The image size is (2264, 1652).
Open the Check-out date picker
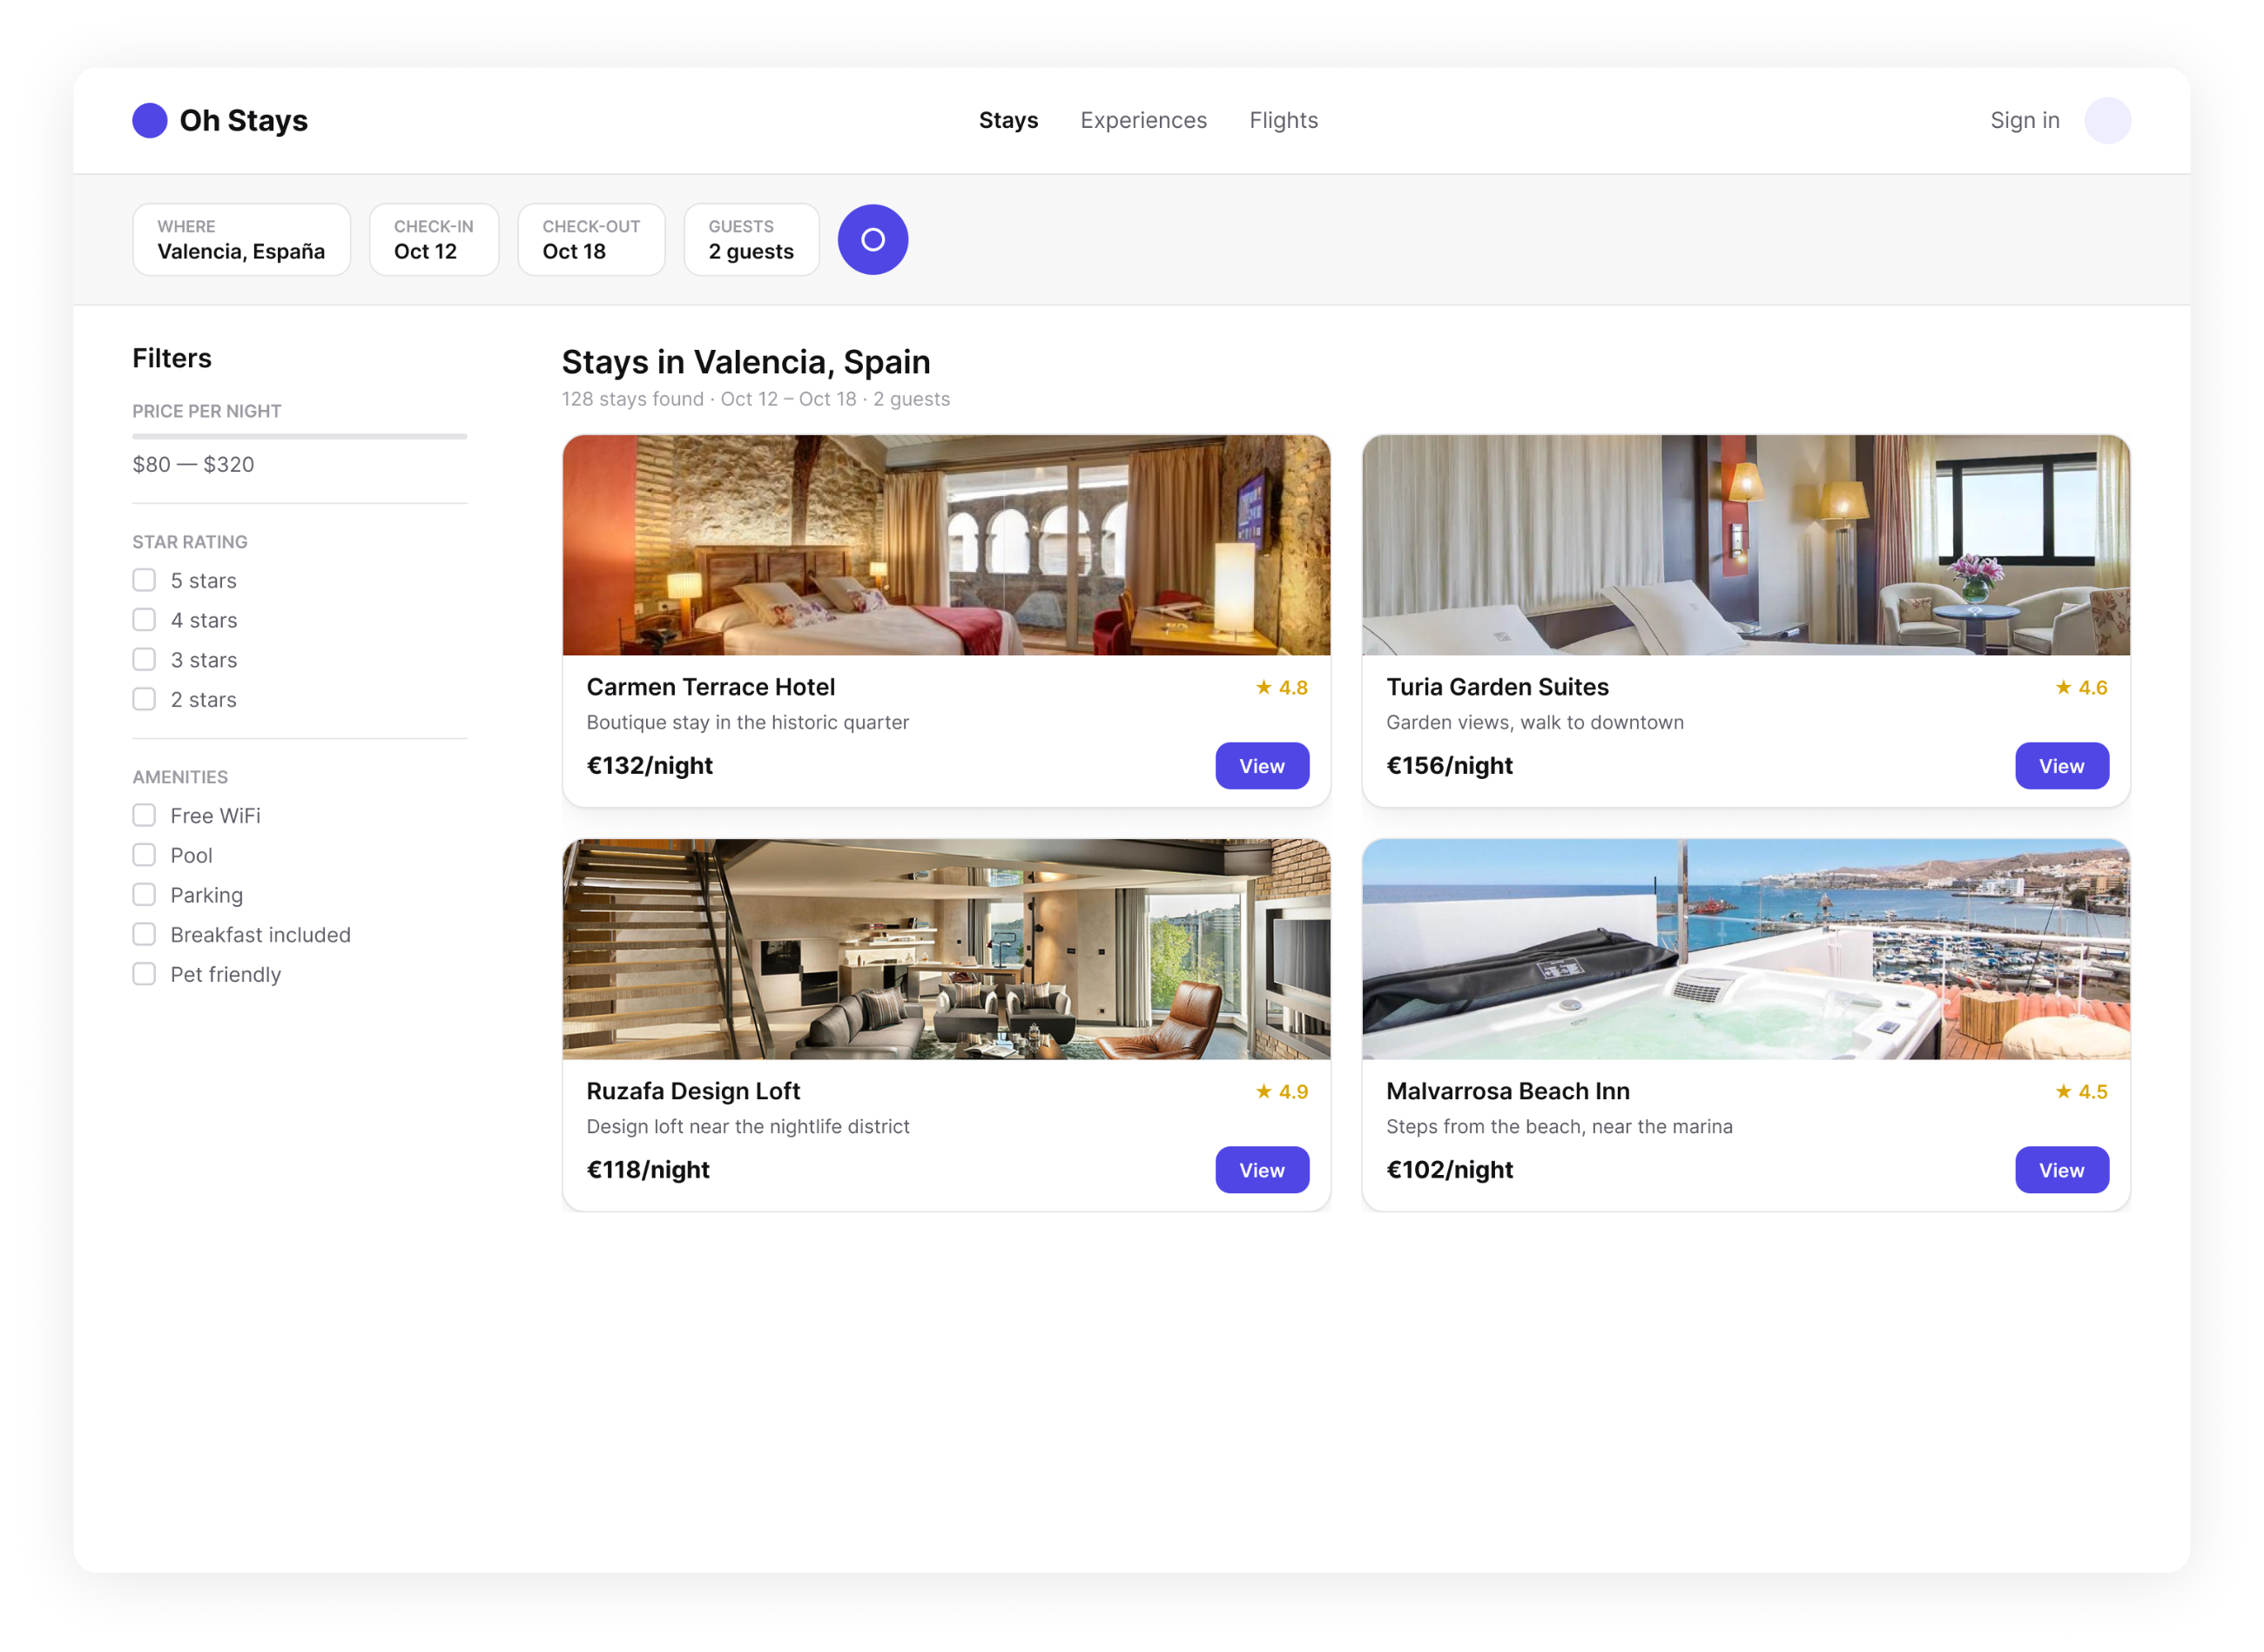(591, 240)
